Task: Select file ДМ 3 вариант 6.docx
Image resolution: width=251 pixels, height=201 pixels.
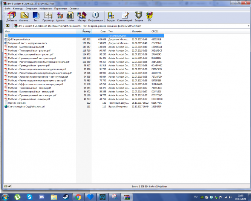Action: coord(19,39)
